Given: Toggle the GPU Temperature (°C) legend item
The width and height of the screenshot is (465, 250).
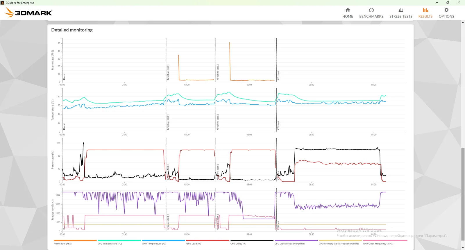Looking at the screenshot, I should pyautogui.click(x=163, y=242).
